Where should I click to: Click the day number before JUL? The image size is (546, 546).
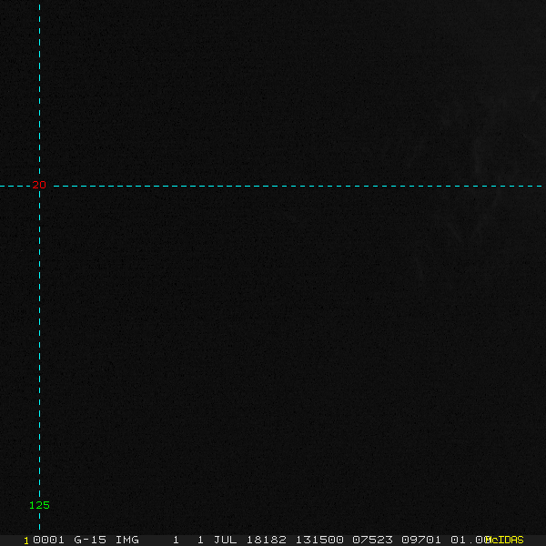point(200,540)
